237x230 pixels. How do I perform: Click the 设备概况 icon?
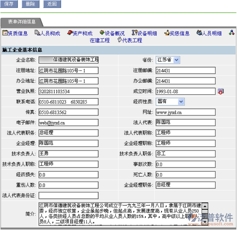coord(102,33)
